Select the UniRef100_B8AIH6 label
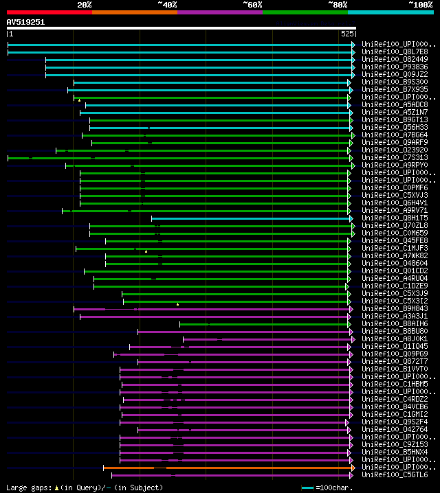The height and width of the screenshot is (493, 440). point(395,323)
